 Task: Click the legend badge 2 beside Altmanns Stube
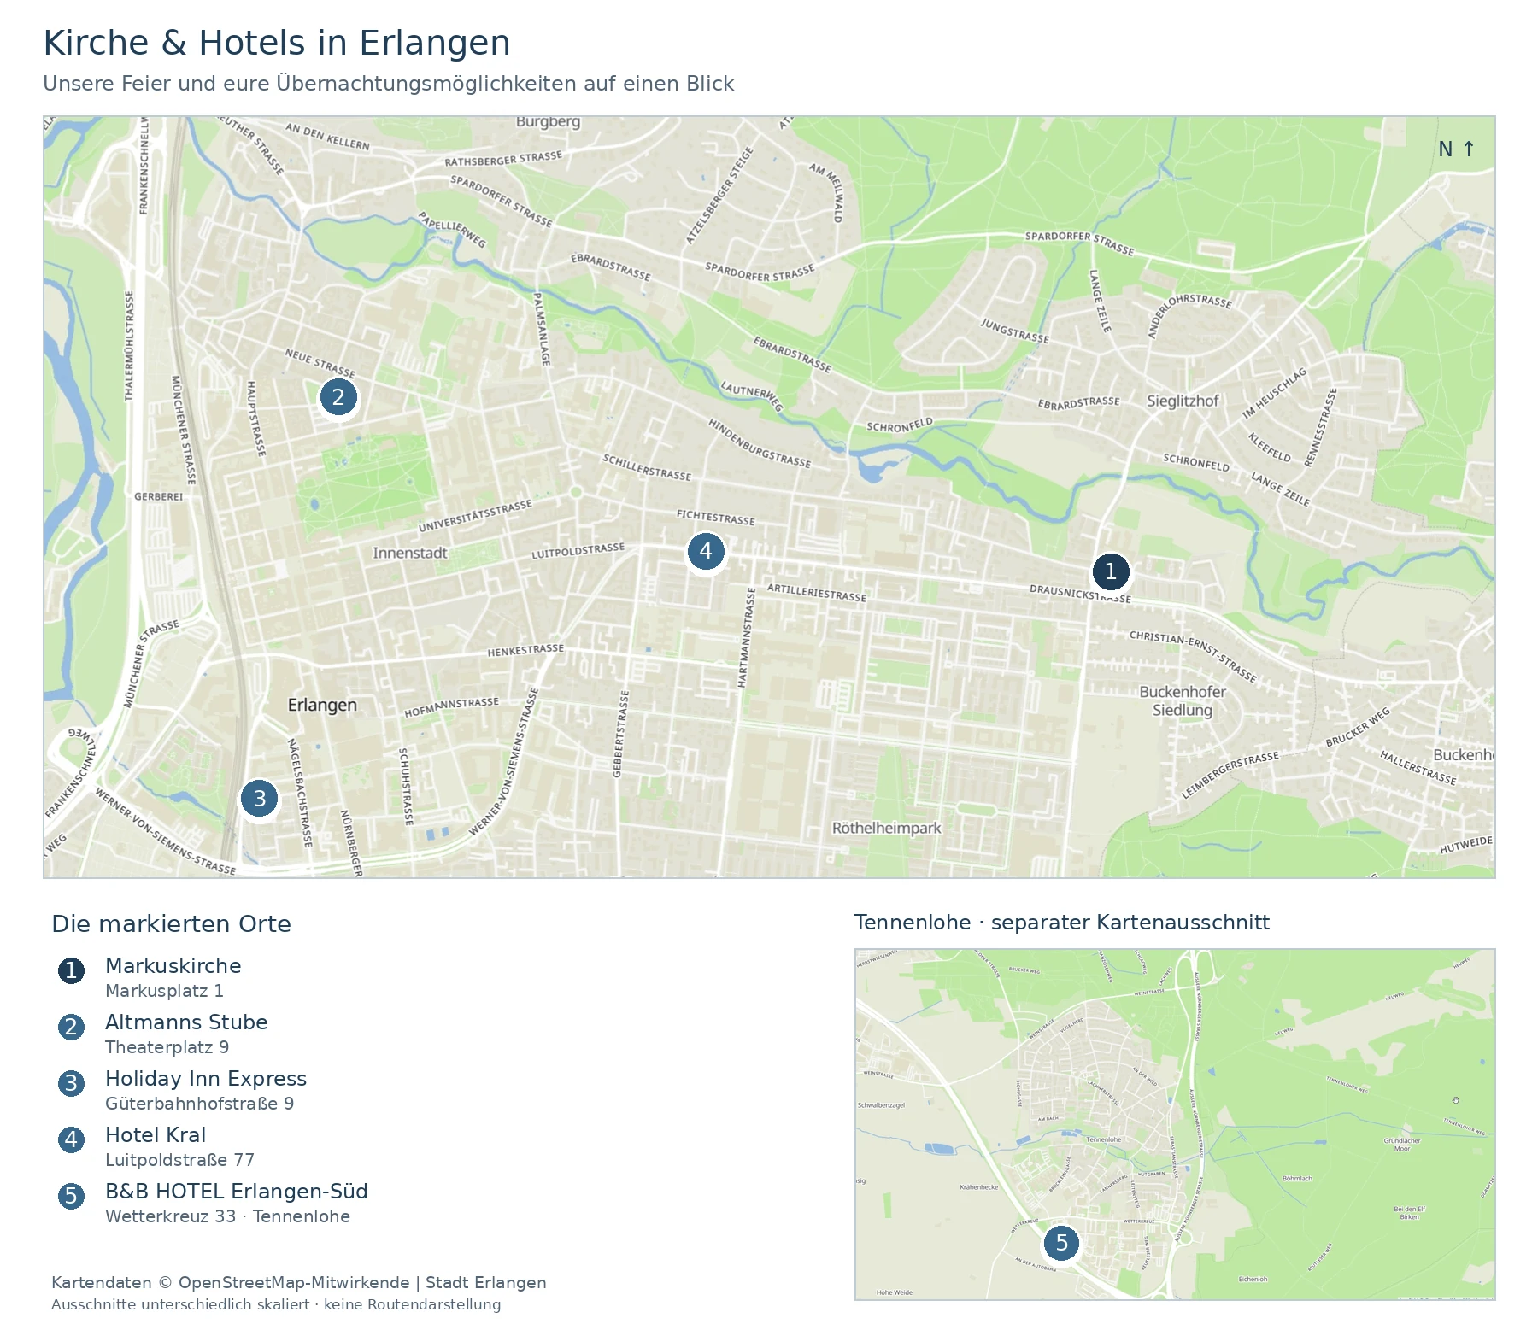[71, 1027]
